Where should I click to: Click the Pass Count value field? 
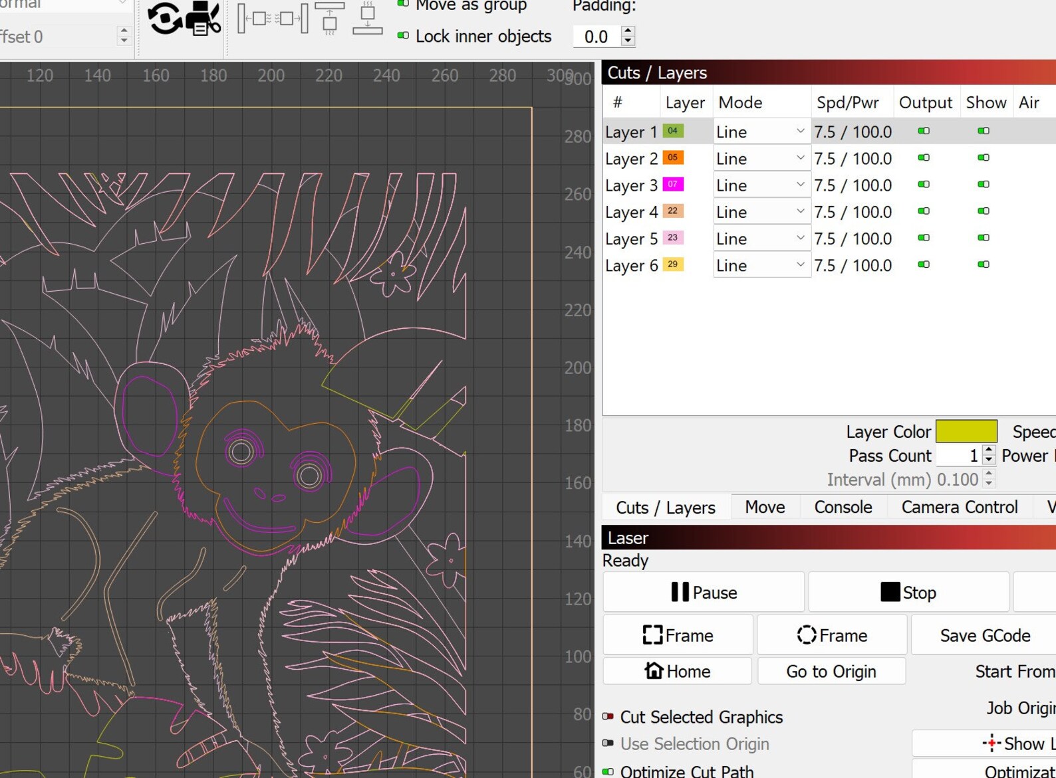(958, 456)
